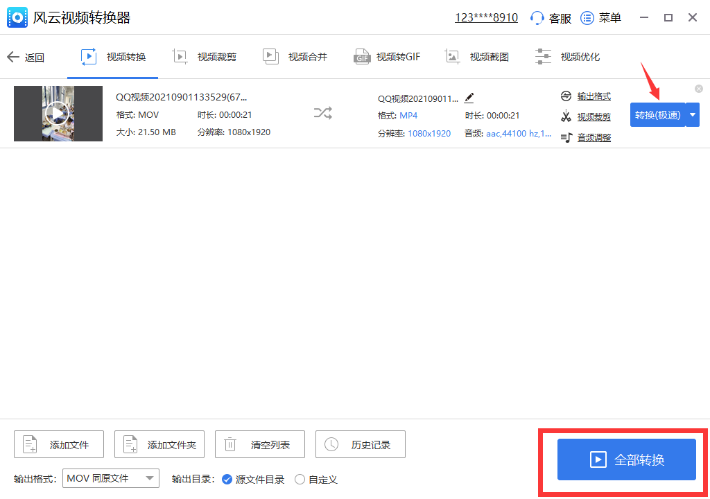710x499 pixels.
Task: Click the app logo in the title bar
Action: [17, 17]
